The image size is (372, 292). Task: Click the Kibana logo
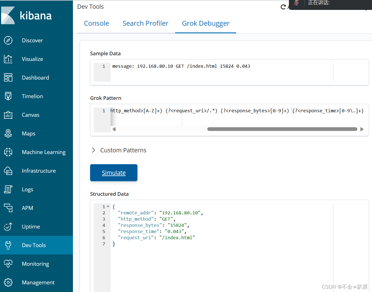(26, 16)
